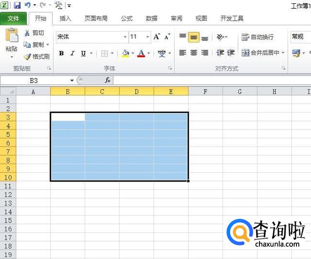Image resolution: width=311 pixels, height=259 pixels.
Task: Apply the red font color A
Action: click(x=141, y=53)
